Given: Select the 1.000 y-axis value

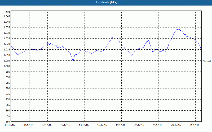Looking at the screenshot, I should click(7, 66).
